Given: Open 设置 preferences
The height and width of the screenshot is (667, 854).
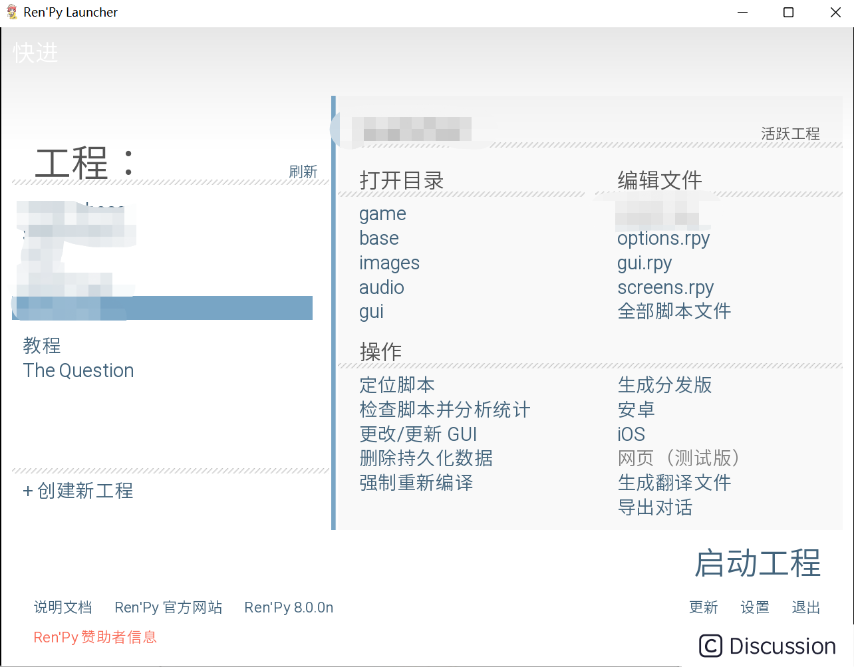Looking at the screenshot, I should pyautogui.click(x=755, y=607).
